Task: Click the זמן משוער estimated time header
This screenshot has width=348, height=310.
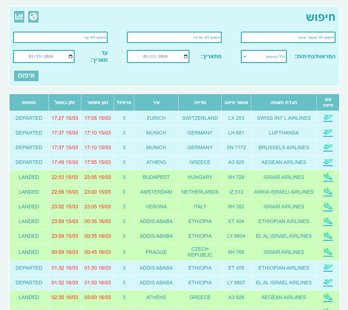Action: [x=97, y=102]
